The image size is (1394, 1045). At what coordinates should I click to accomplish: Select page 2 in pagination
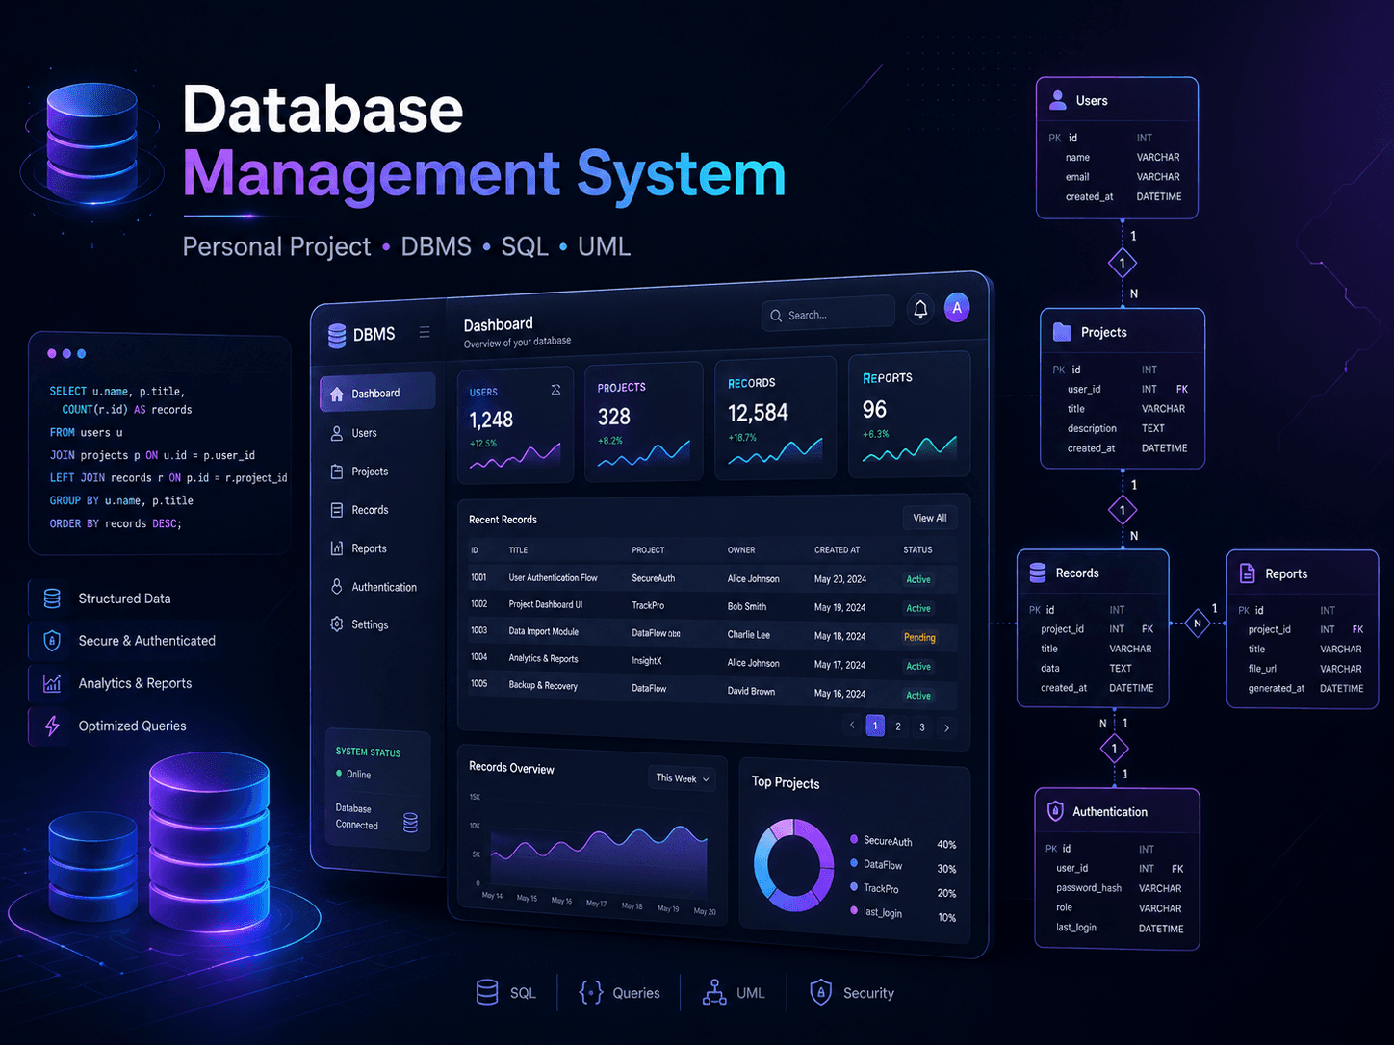(x=898, y=726)
